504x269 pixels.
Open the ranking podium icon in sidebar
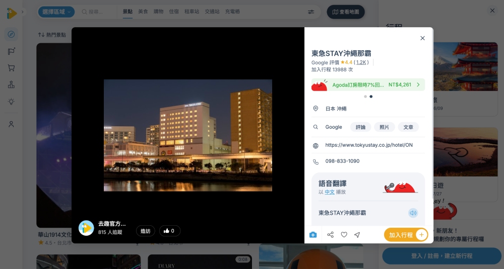point(11,84)
